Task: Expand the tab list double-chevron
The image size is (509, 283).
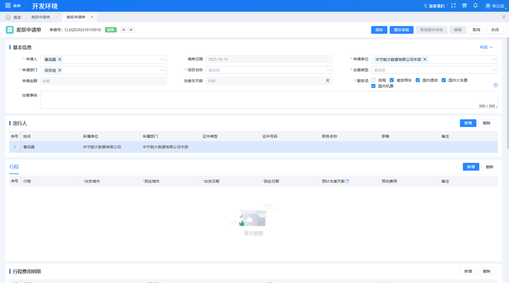Action: point(503,17)
